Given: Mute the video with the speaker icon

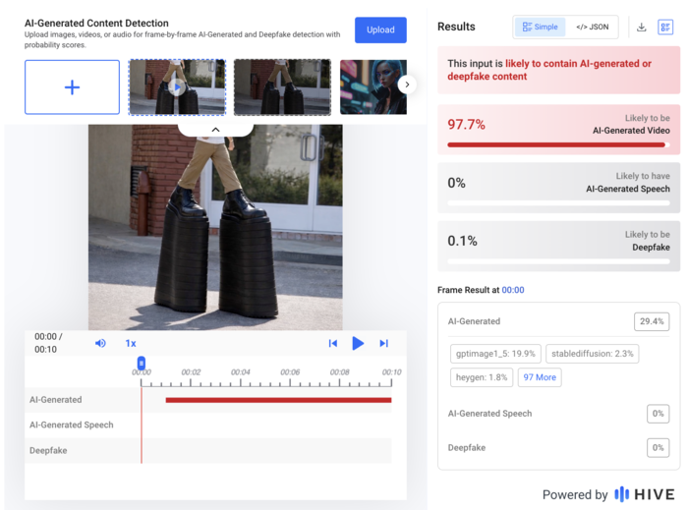Looking at the screenshot, I should (x=100, y=343).
